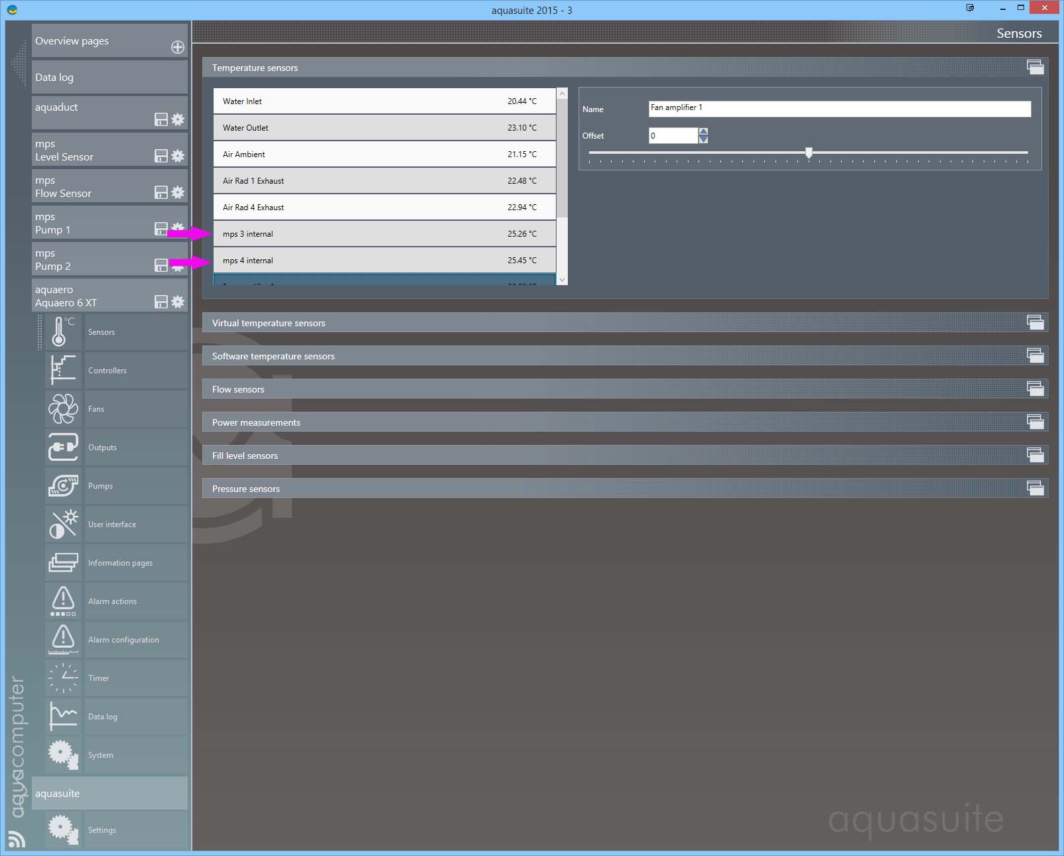This screenshot has height=856, width=1064.
Task: Select the Air Rad 4 Exhaust sensor row
Action: pos(385,207)
